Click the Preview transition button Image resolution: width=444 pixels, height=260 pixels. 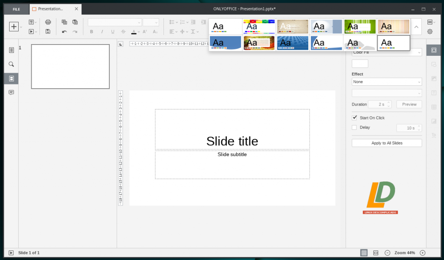[x=409, y=104]
